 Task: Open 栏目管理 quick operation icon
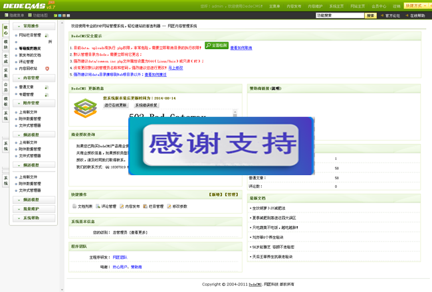tap(145, 206)
